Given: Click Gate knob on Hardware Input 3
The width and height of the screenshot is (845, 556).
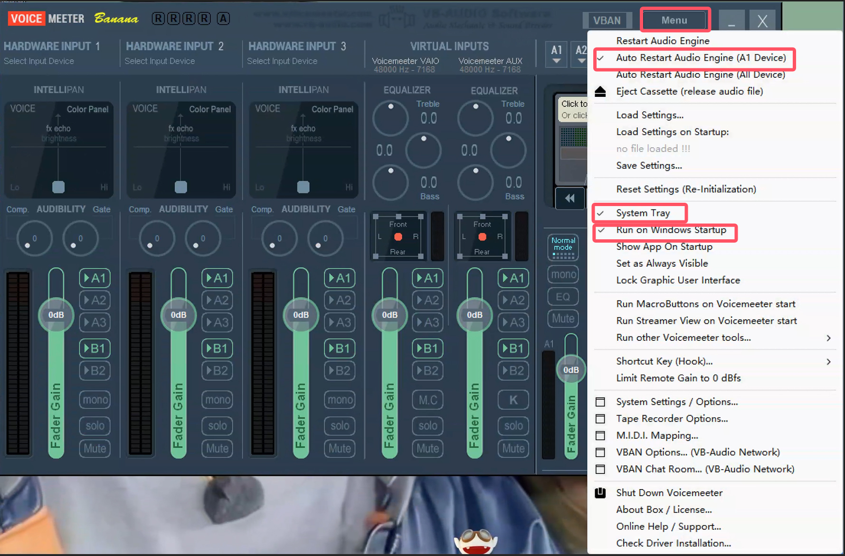Looking at the screenshot, I should click(325, 238).
